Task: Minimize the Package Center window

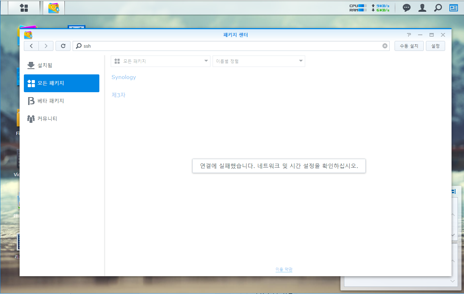Action: point(420,35)
